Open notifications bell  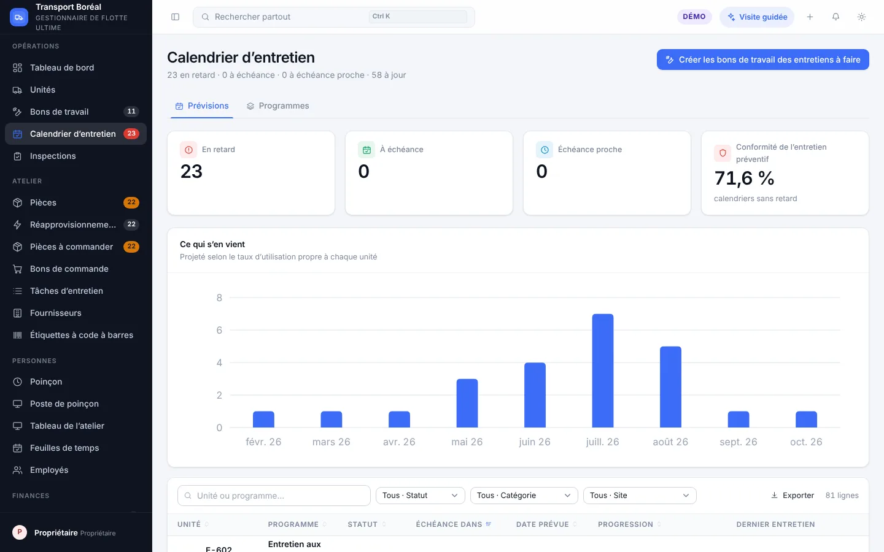(x=836, y=17)
